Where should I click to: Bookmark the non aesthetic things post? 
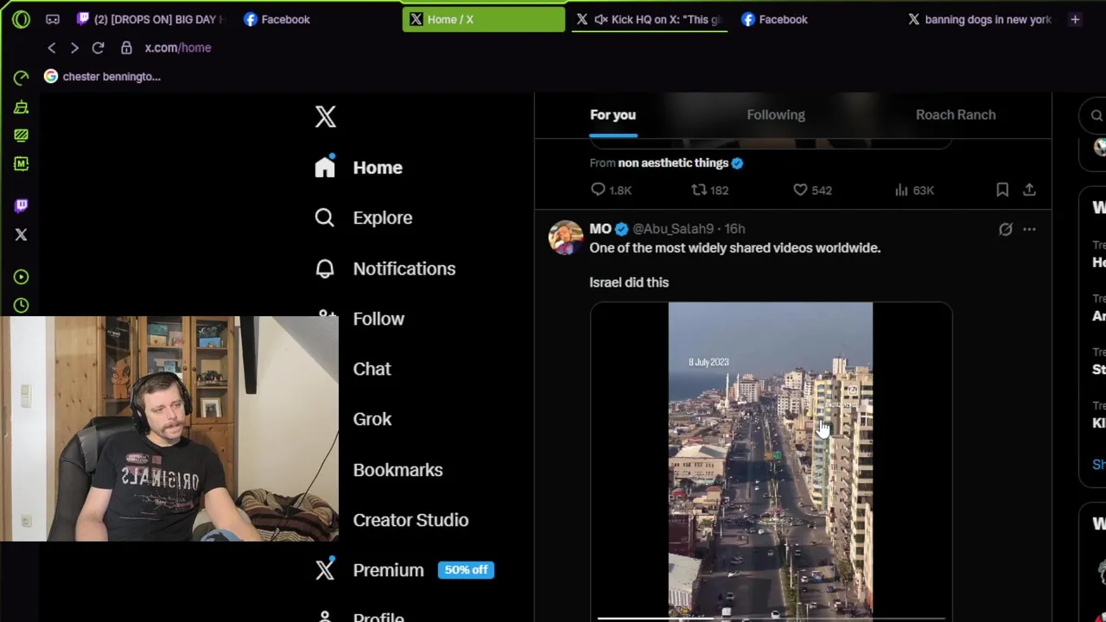coord(1002,190)
